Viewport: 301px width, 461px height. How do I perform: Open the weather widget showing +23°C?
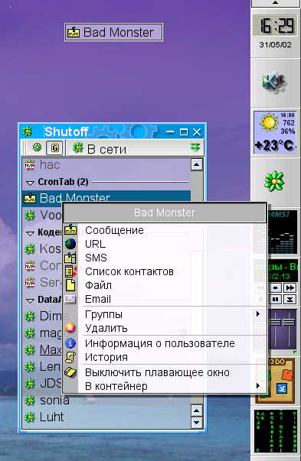(x=275, y=132)
